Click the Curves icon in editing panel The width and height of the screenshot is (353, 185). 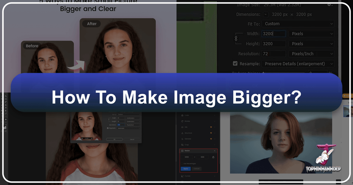pos(183,176)
